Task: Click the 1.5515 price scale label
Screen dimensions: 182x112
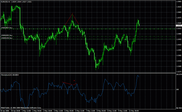Action: 179,28
